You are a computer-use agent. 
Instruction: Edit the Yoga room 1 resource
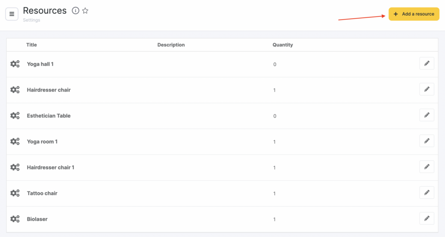point(426,141)
